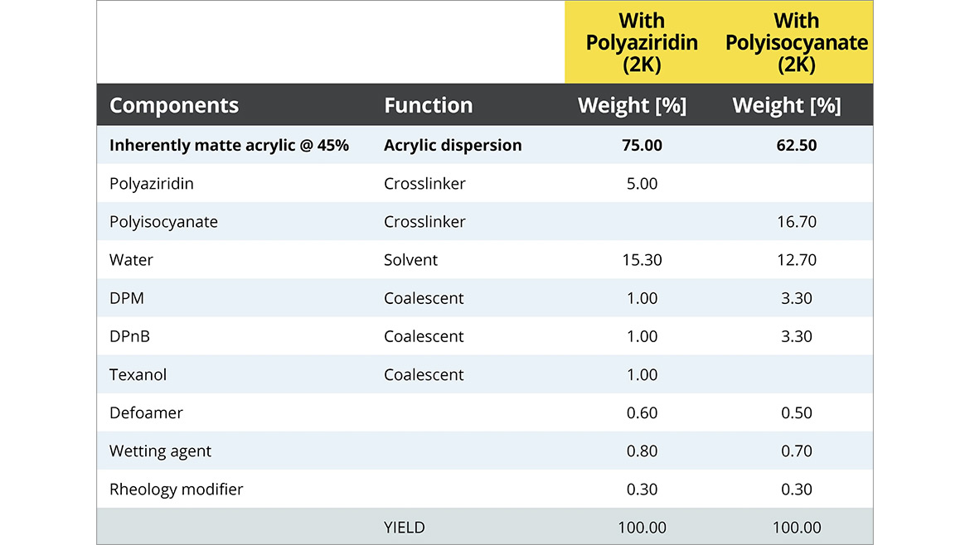Click the YIELD label in the footer row
The height and width of the screenshot is (545, 970).
[x=405, y=528]
